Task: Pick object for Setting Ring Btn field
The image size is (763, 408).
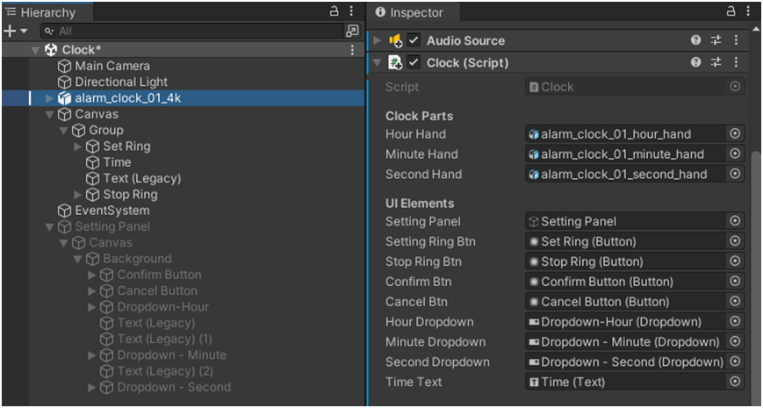Action: coord(735,241)
